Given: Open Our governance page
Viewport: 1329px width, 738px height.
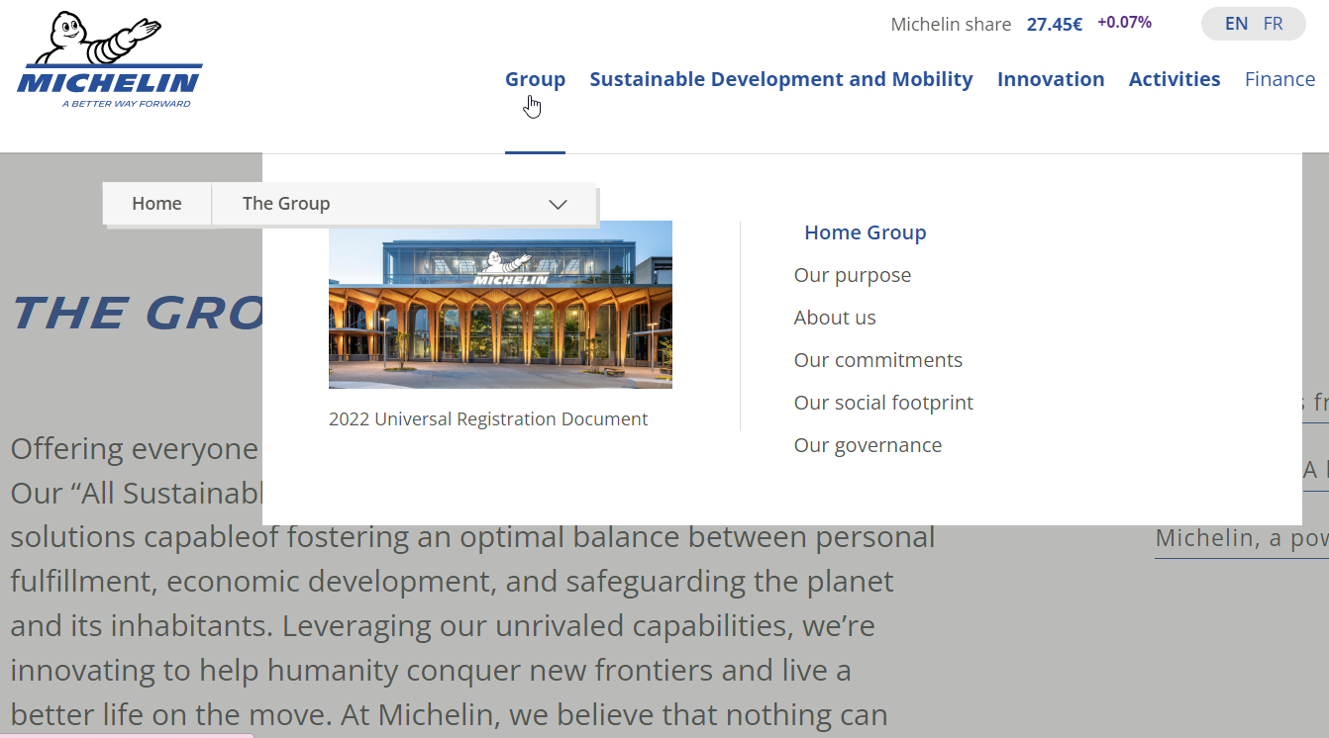Looking at the screenshot, I should pos(868,445).
